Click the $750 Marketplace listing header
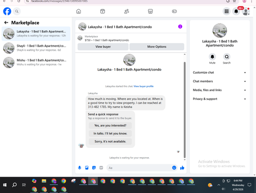The width and height of the screenshot is (256, 193). [x=106, y=38]
